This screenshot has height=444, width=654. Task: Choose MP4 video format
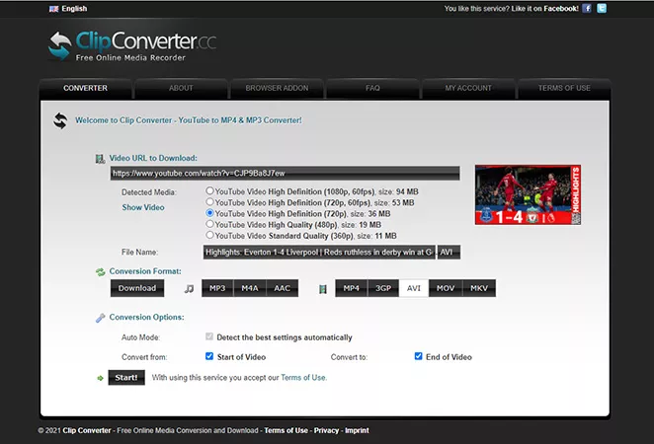(351, 288)
